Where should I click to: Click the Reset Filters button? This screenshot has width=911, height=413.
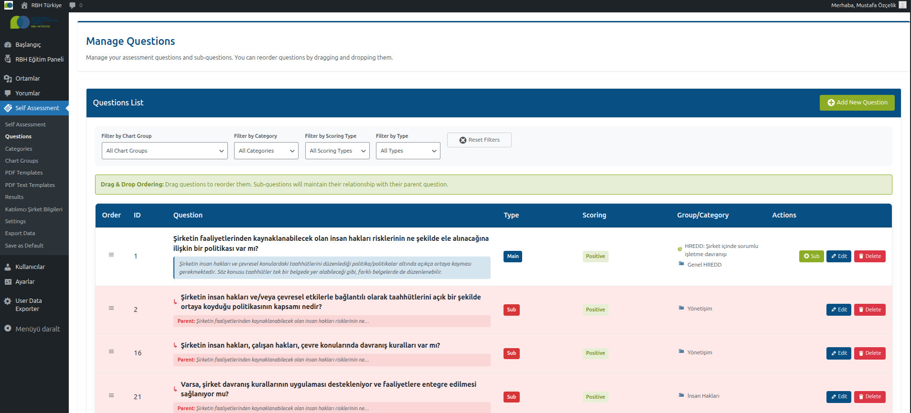[479, 140]
